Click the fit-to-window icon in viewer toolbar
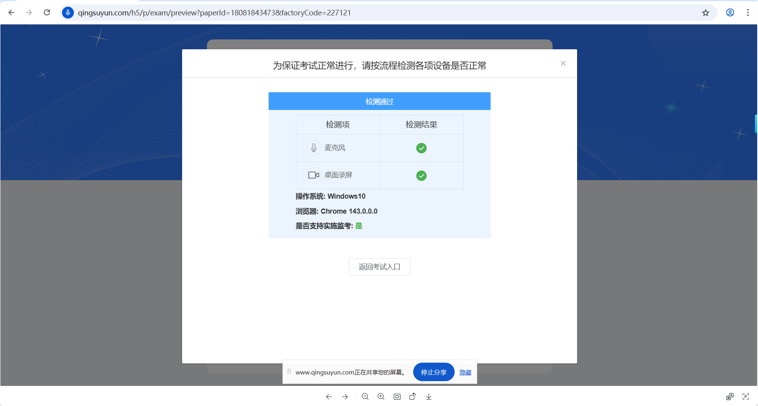This screenshot has height=406, width=758. pos(397,397)
